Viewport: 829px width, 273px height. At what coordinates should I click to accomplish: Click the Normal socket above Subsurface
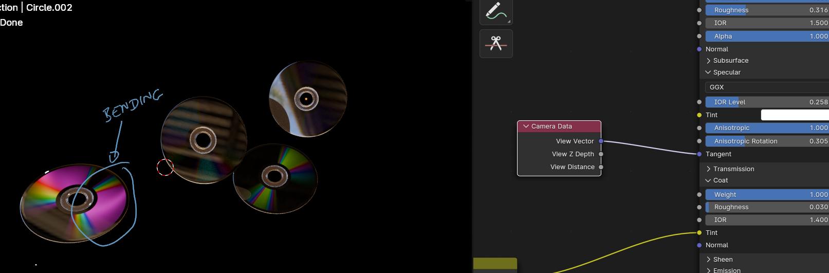(x=699, y=49)
